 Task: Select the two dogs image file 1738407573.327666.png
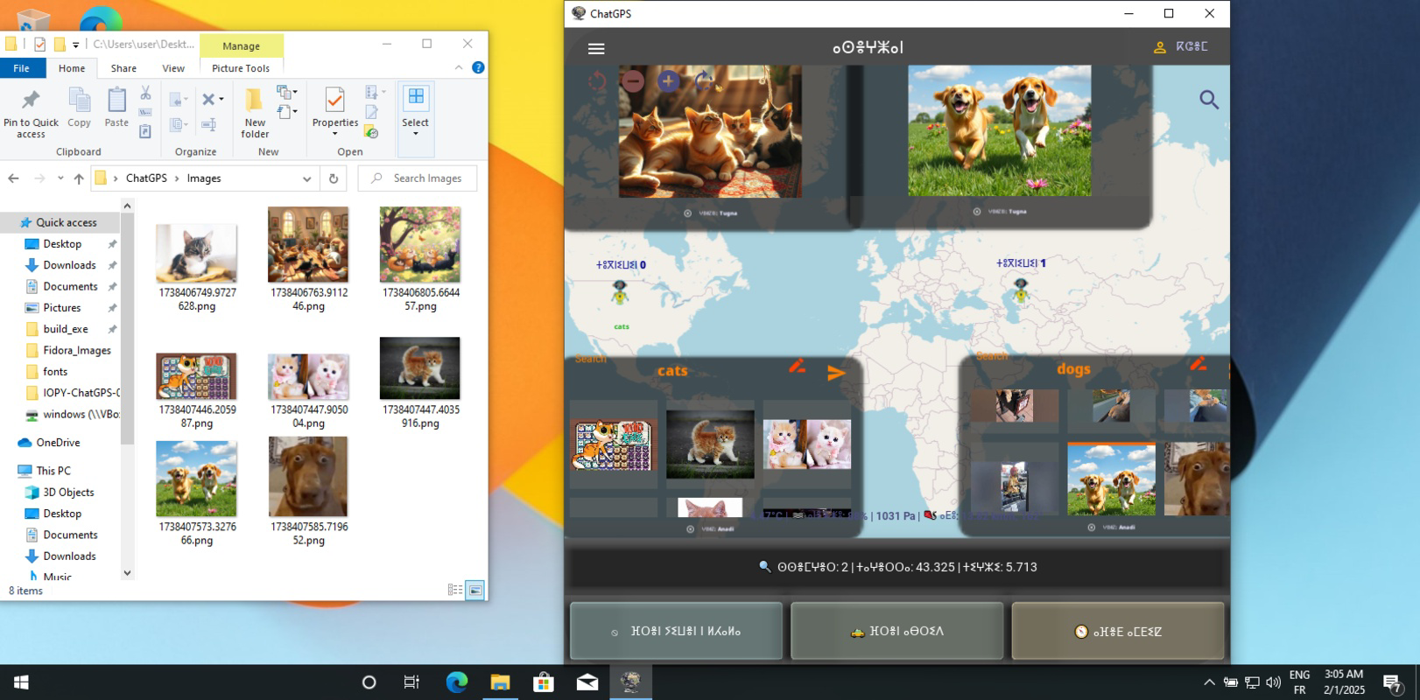click(196, 493)
